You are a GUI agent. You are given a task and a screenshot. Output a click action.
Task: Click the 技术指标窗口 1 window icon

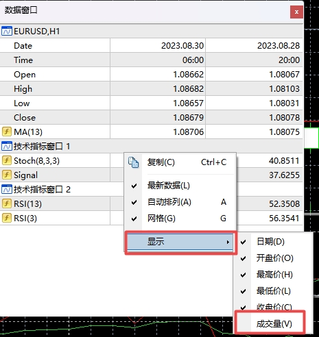tap(7, 146)
